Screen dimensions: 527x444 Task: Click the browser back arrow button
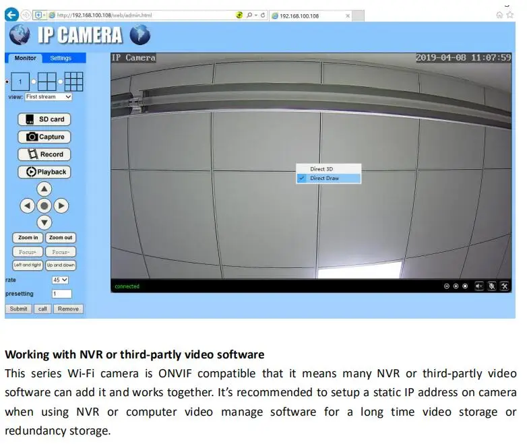[x=11, y=15]
